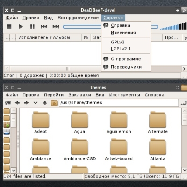Open the Ambiance-CSD folder
This screenshot has width=187, height=187.
click(79, 150)
